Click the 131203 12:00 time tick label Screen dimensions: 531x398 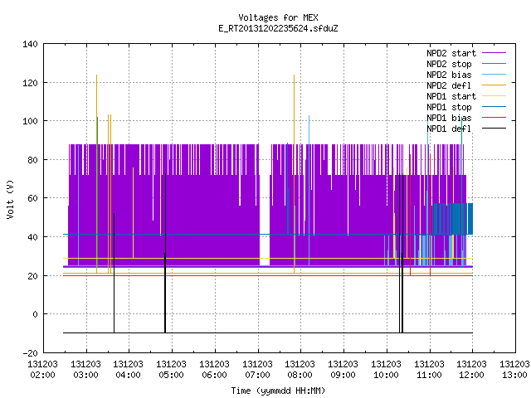(472, 369)
